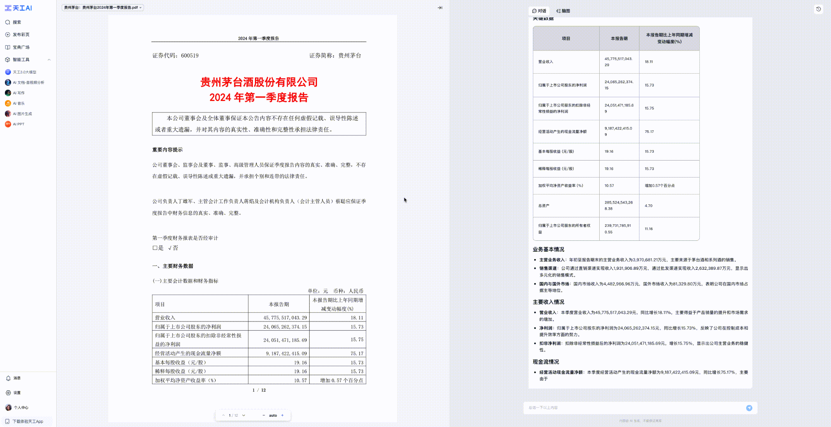The width and height of the screenshot is (831, 427).
Task: Click the history icon above the chat panel
Action: (x=817, y=9)
